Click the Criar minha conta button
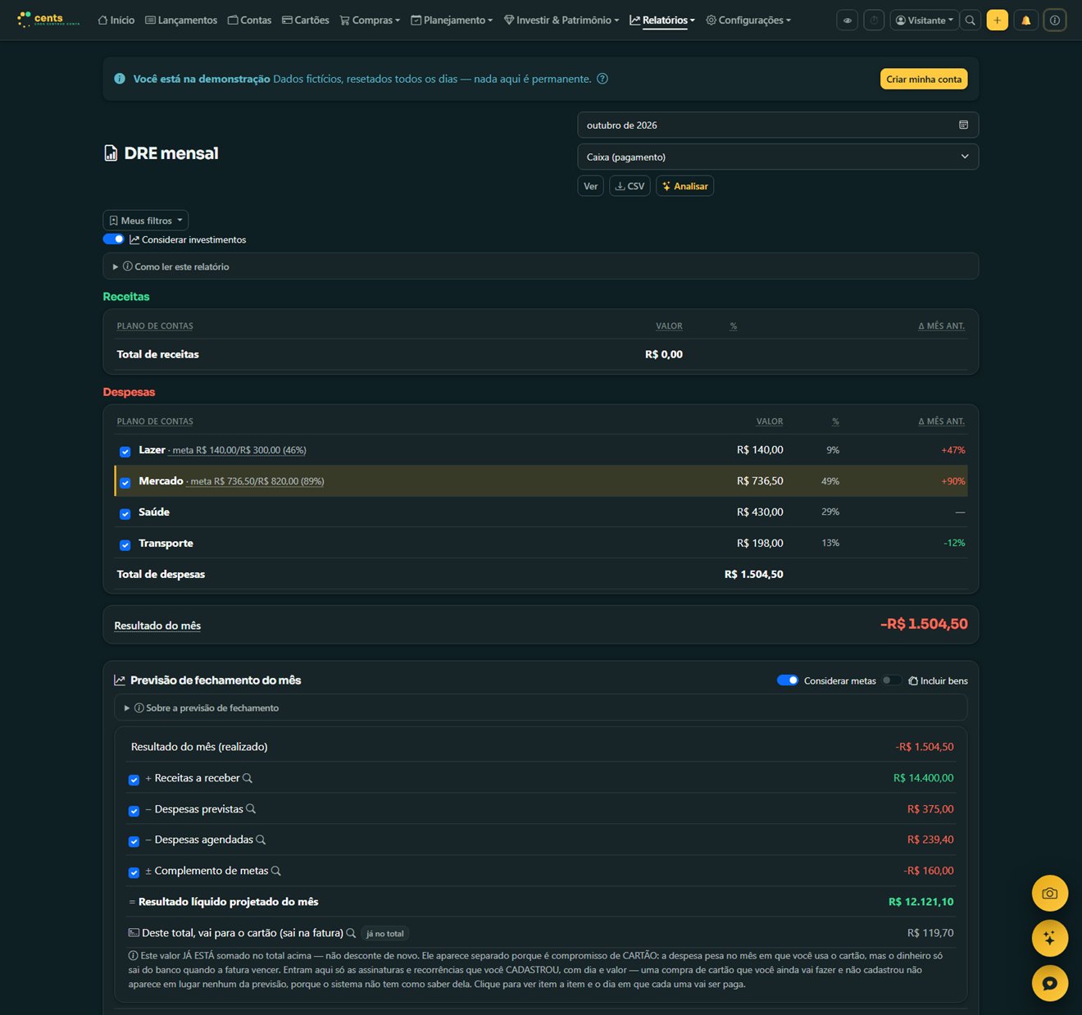Image resolution: width=1082 pixels, height=1015 pixels. (924, 79)
